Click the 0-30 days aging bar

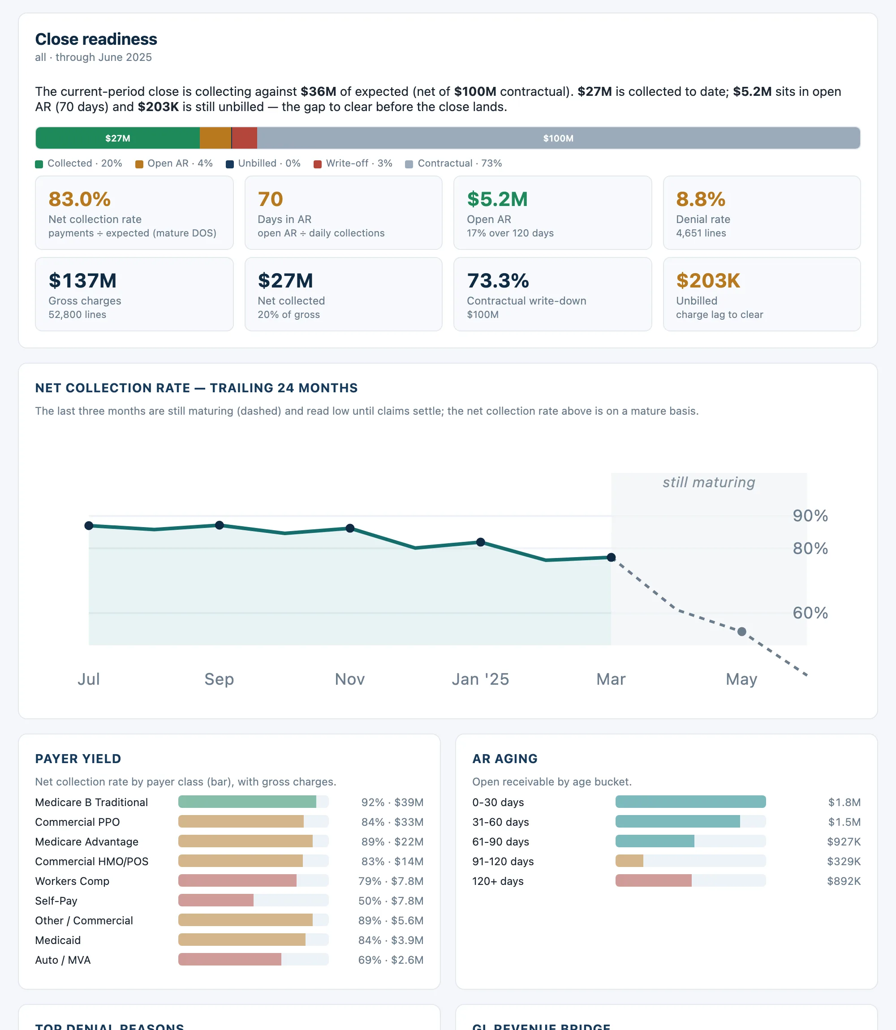pyautogui.click(x=690, y=802)
